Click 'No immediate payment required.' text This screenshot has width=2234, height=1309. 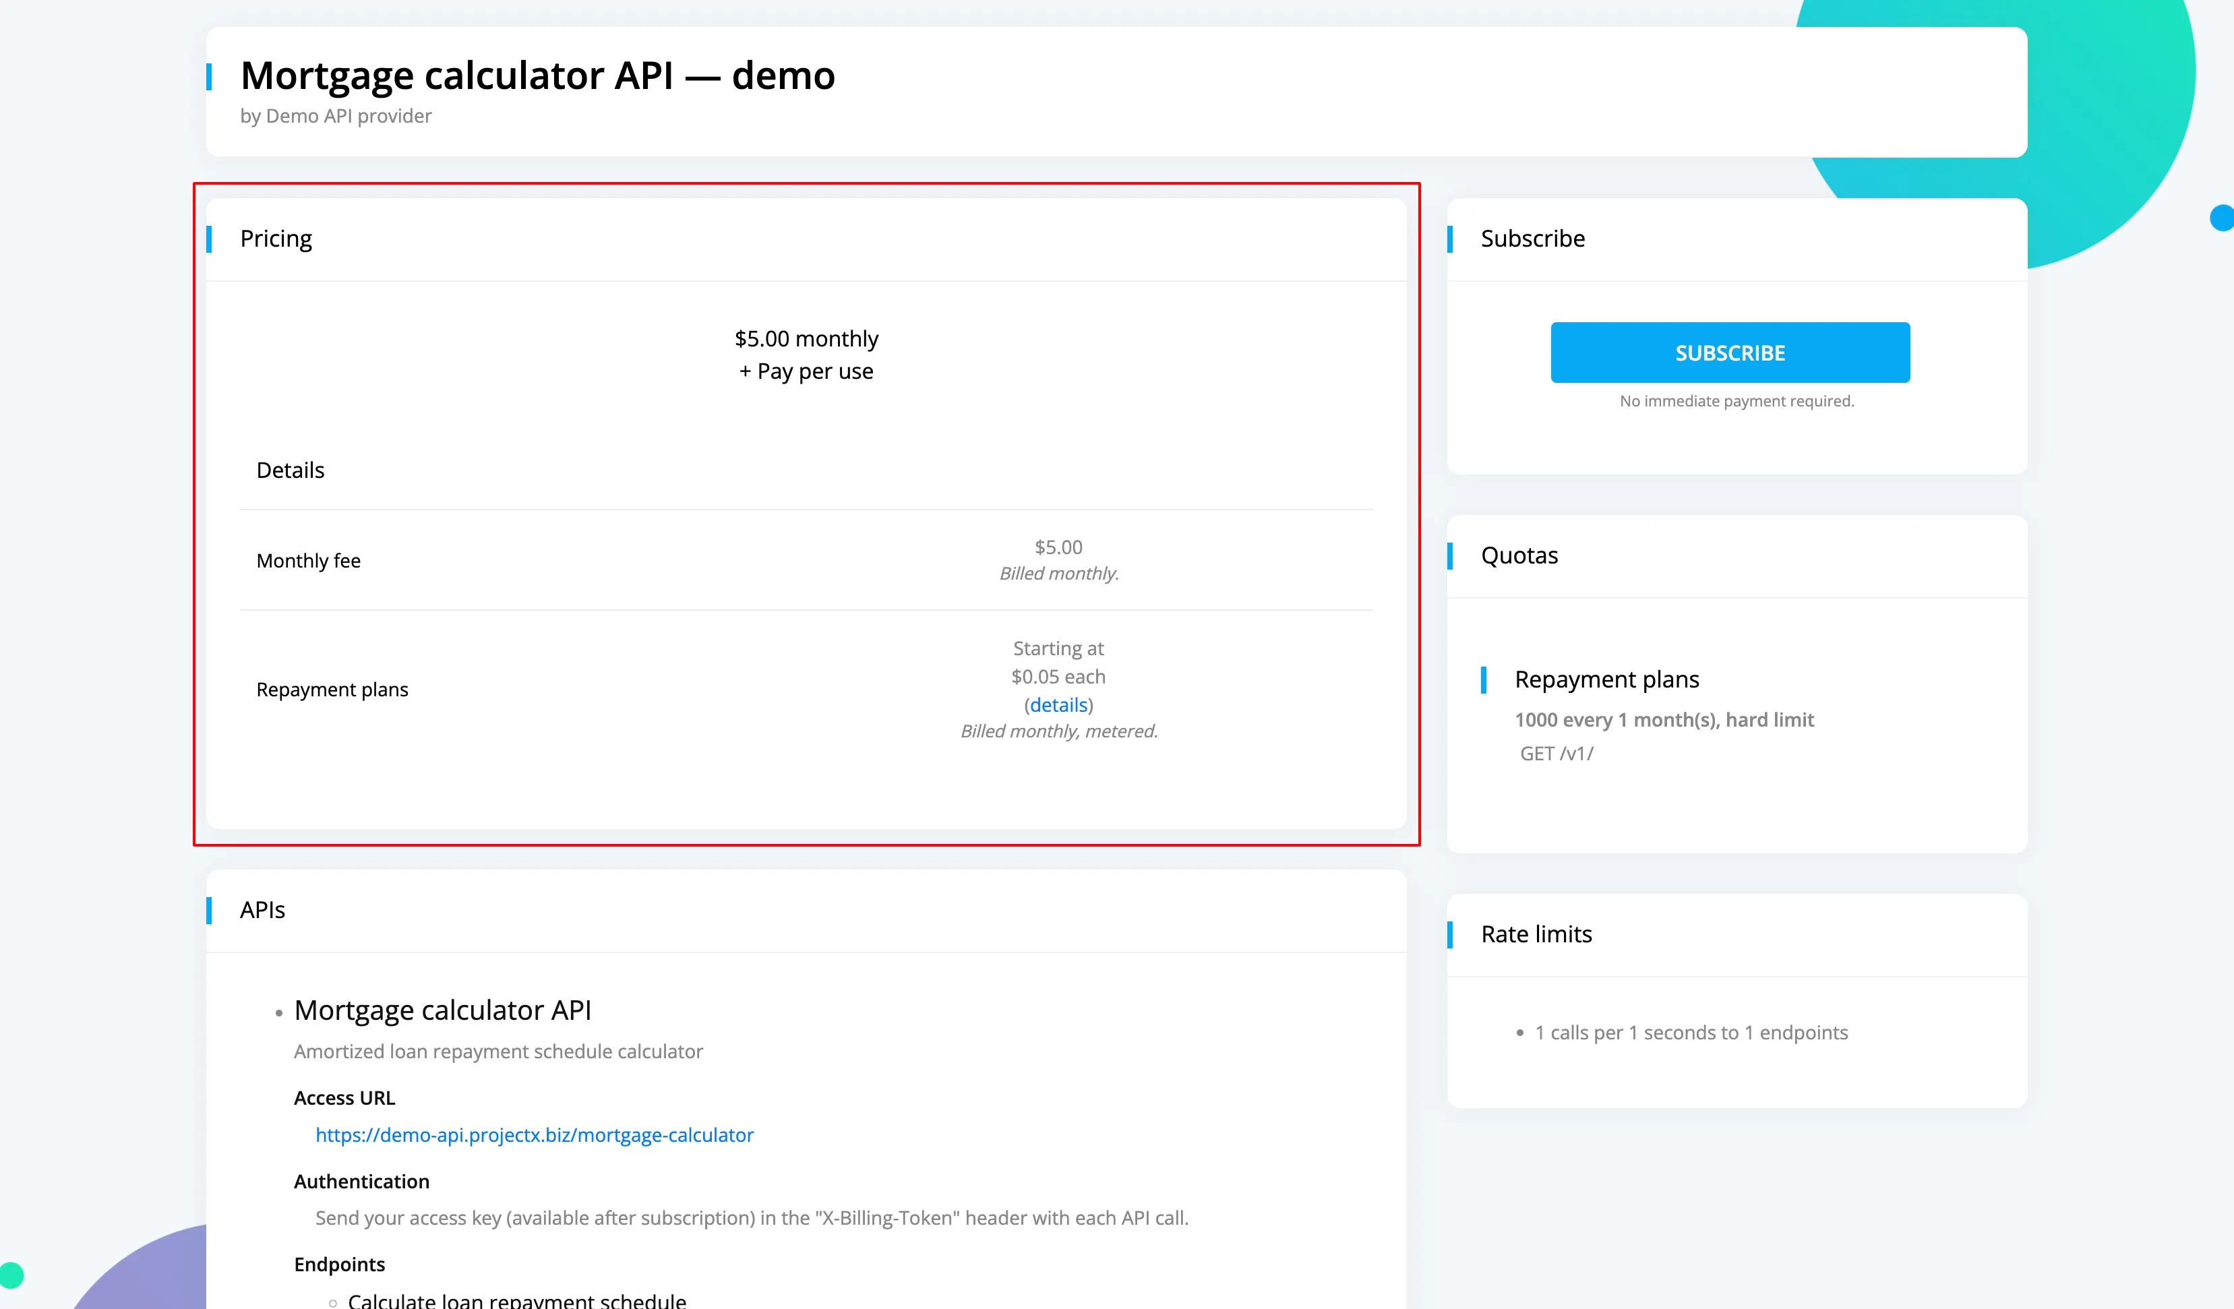(1737, 402)
